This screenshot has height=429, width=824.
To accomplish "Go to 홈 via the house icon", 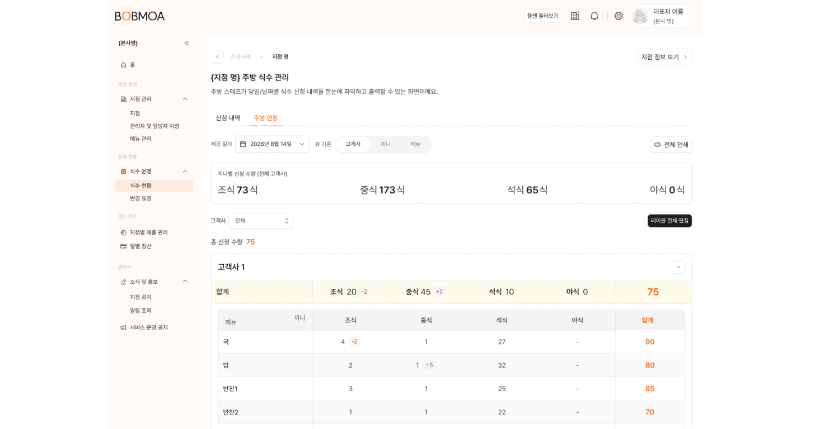I will click(123, 65).
